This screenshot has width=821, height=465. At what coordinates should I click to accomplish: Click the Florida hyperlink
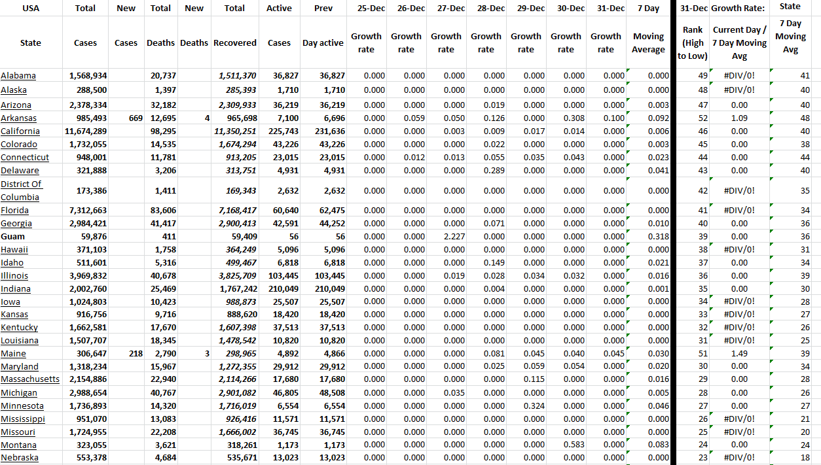tap(16, 210)
